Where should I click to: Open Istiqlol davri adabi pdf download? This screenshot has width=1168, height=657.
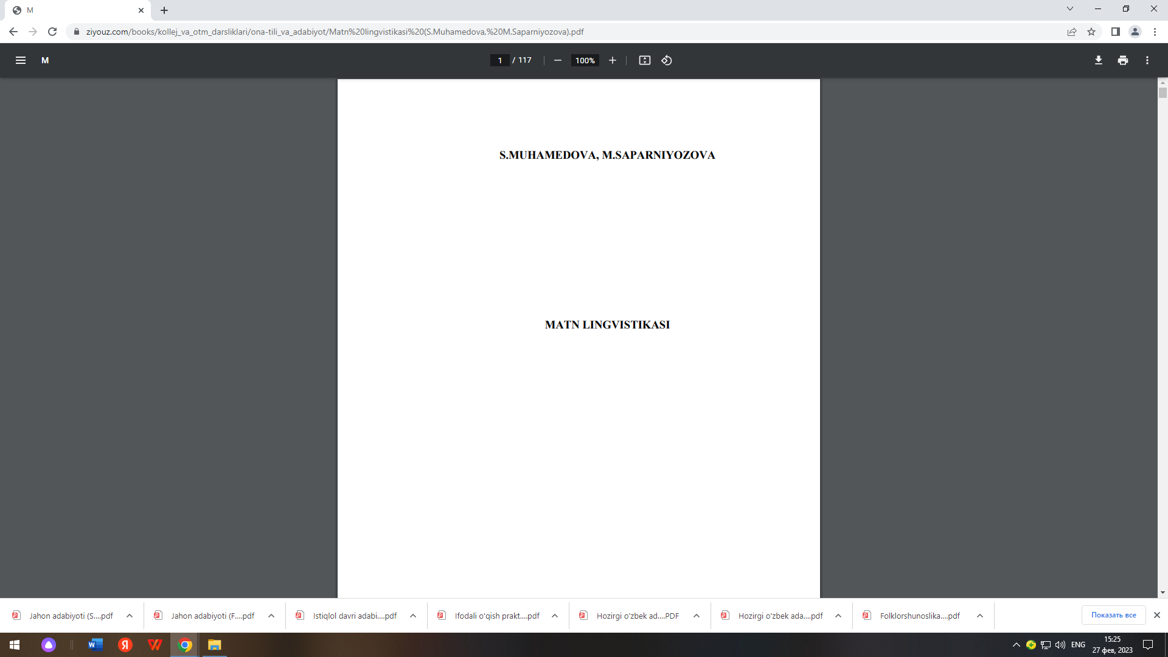coord(354,616)
